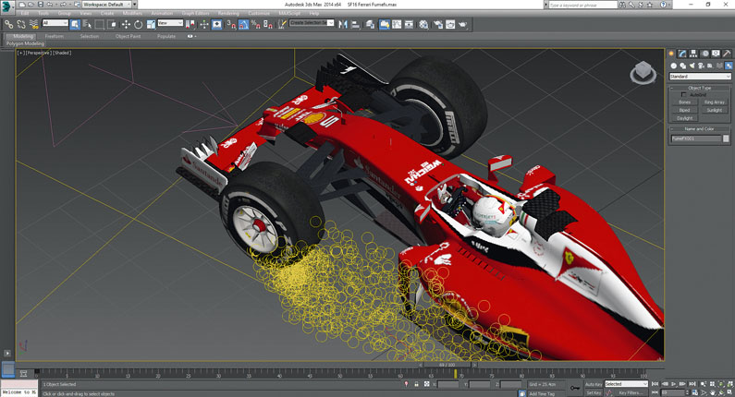The width and height of the screenshot is (735, 397).
Task: Activate the Select and Scale tool
Action: [151, 24]
